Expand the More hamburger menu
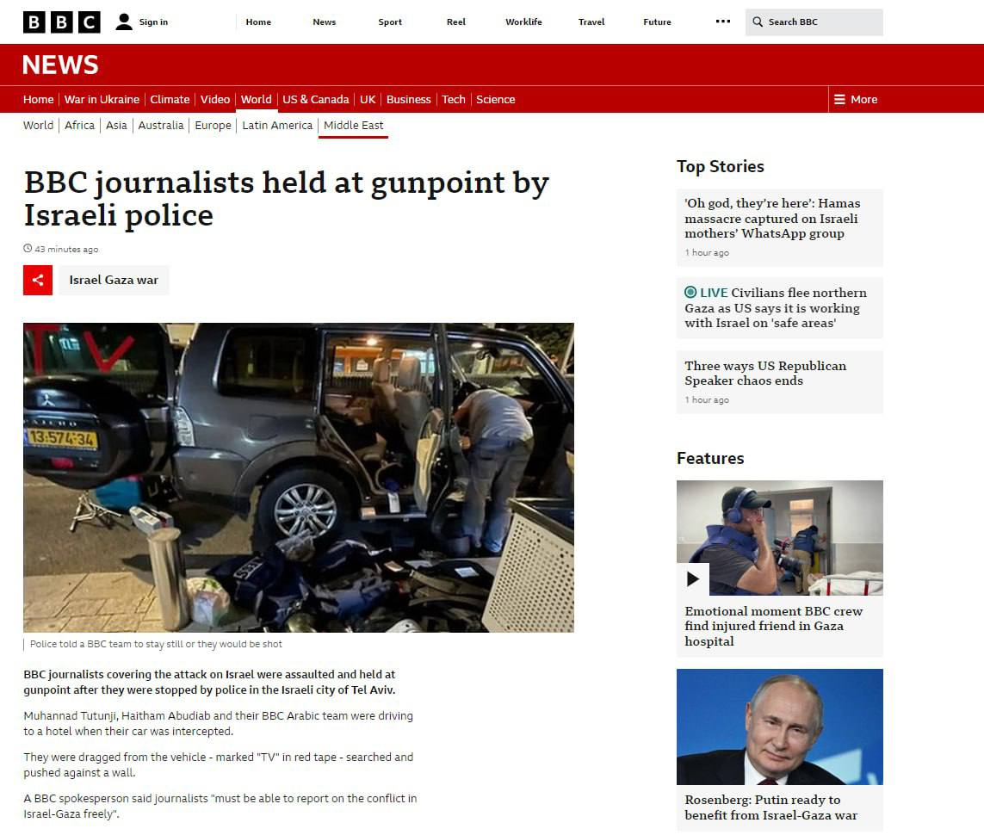 (x=856, y=99)
